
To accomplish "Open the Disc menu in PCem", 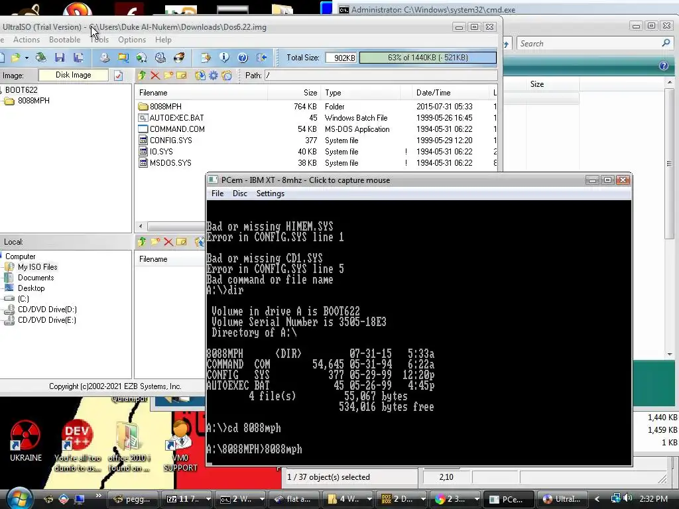I will pos(240,194).
